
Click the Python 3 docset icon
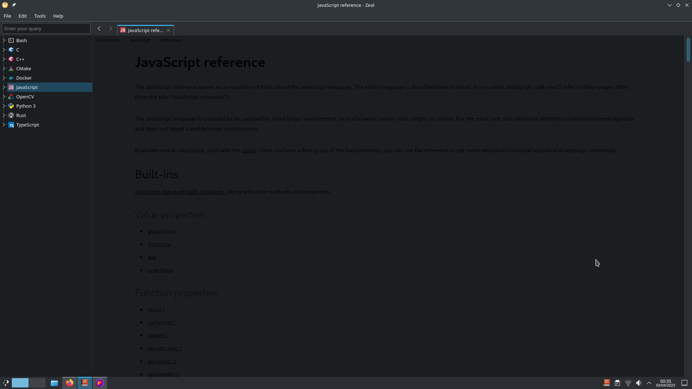11,106
